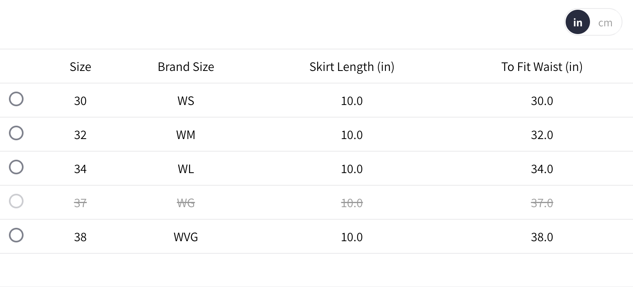Click the 32.0 waist measurement value
Viewport: 633px width, 287px height.
click(x=542, y=135)
